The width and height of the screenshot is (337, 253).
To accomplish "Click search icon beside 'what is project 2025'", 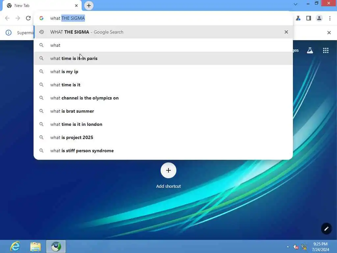I will (41, 137).
